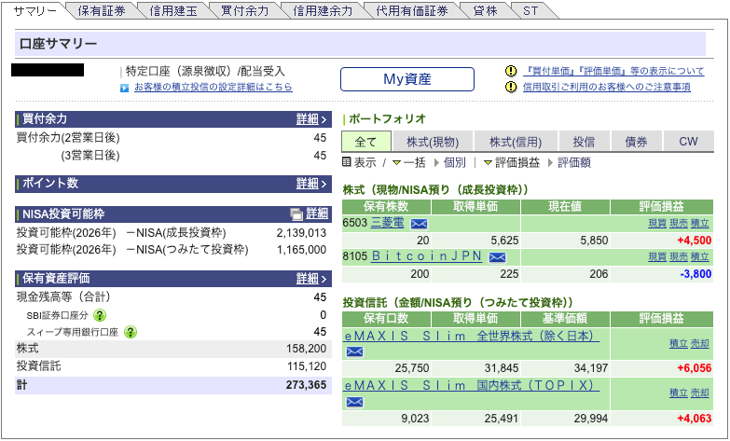Switch display mode to 個別
Screen dimensions: 730x441
point(454,162)
